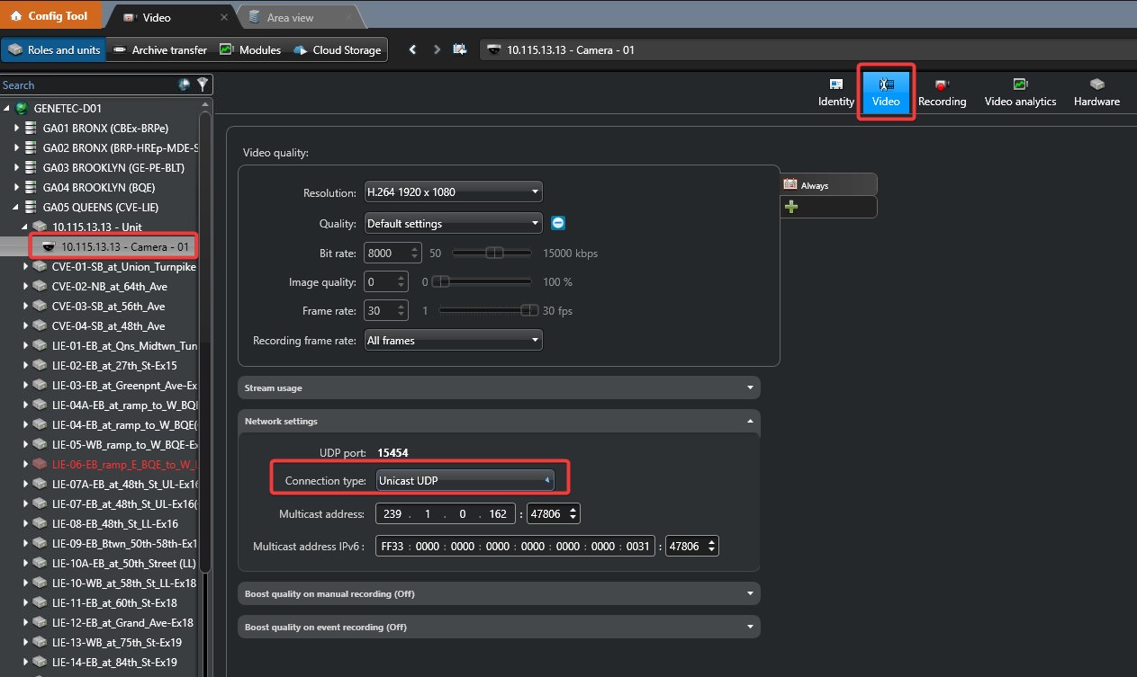Viewport: 1137px width, 677px height.
Task: Click the filter funnel icon beside Search
Action: pyautogui.click(x=203, y=85)
